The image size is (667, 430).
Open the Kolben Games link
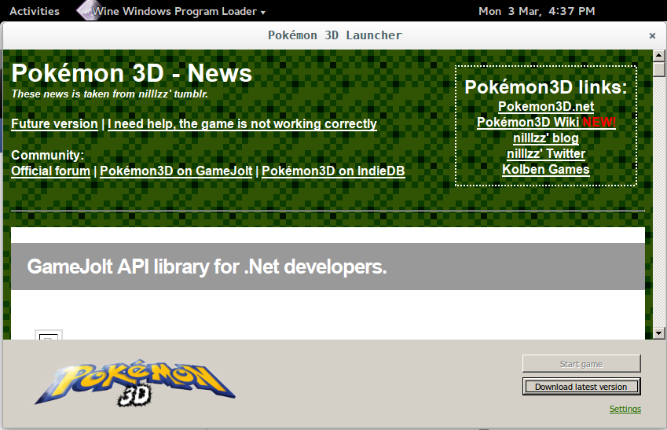click(x=546, y=170)
